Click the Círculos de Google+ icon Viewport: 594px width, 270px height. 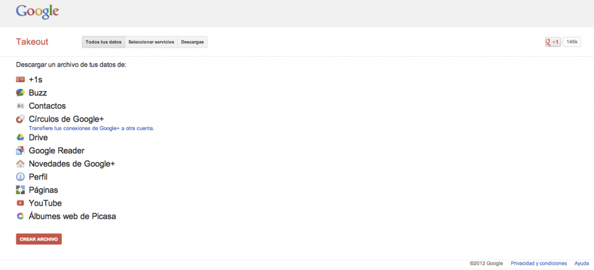tap(20, 119)
